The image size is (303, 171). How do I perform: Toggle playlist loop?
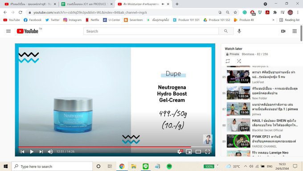228,61
